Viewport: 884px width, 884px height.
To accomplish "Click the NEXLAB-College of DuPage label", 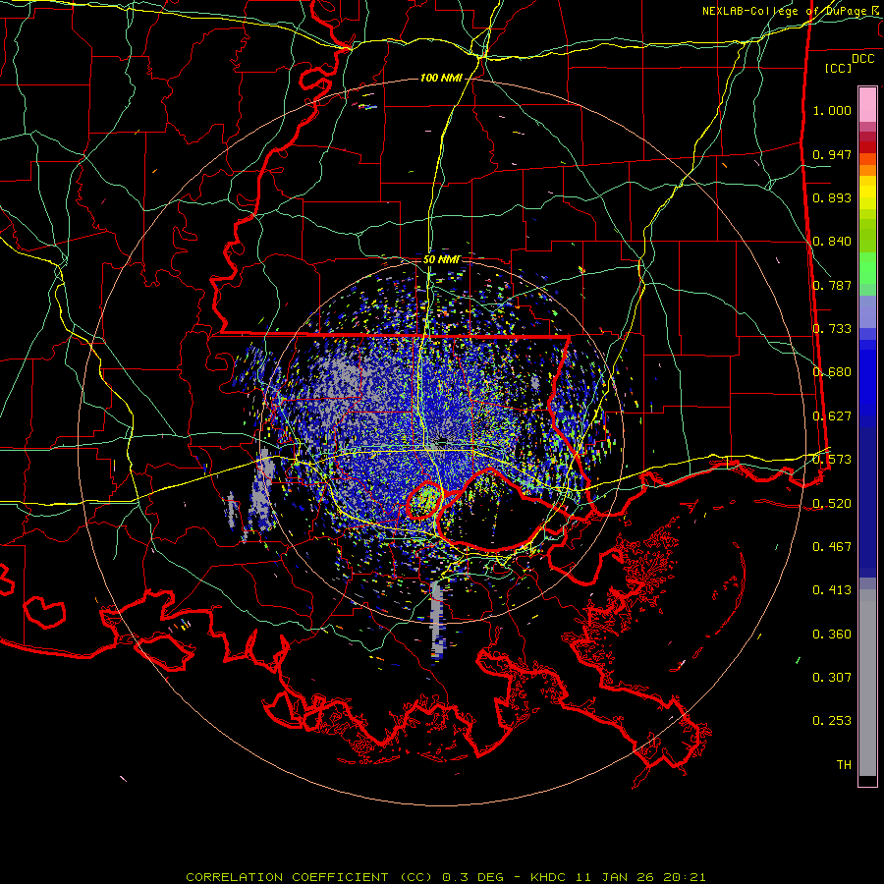I will tap(792, 11).
